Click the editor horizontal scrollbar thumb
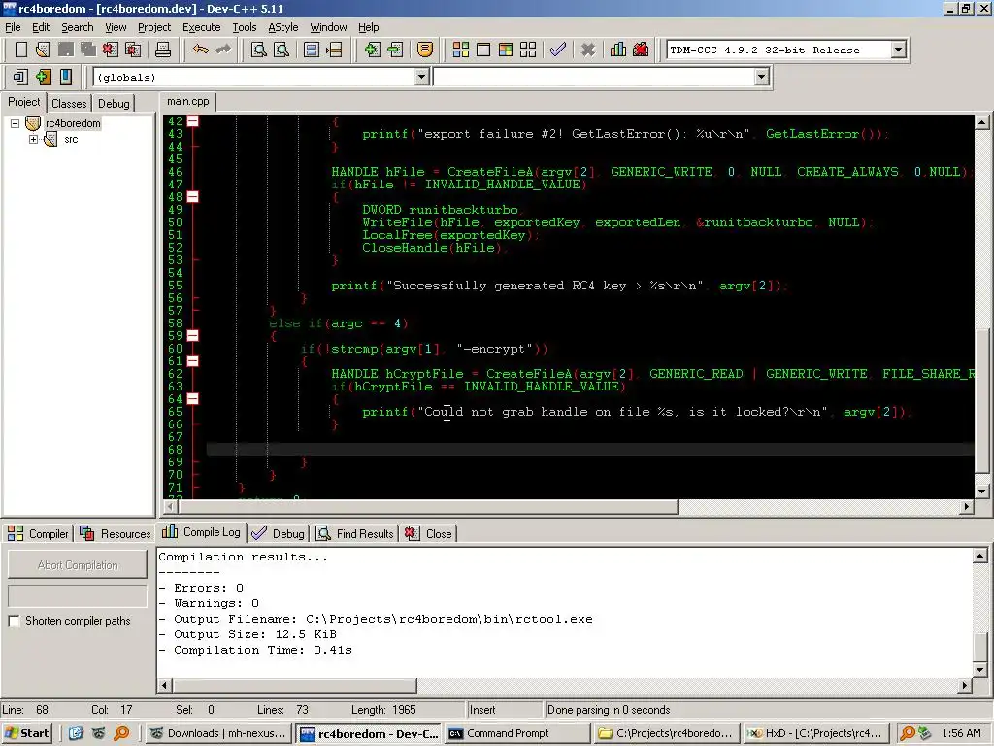 (428, 507)
